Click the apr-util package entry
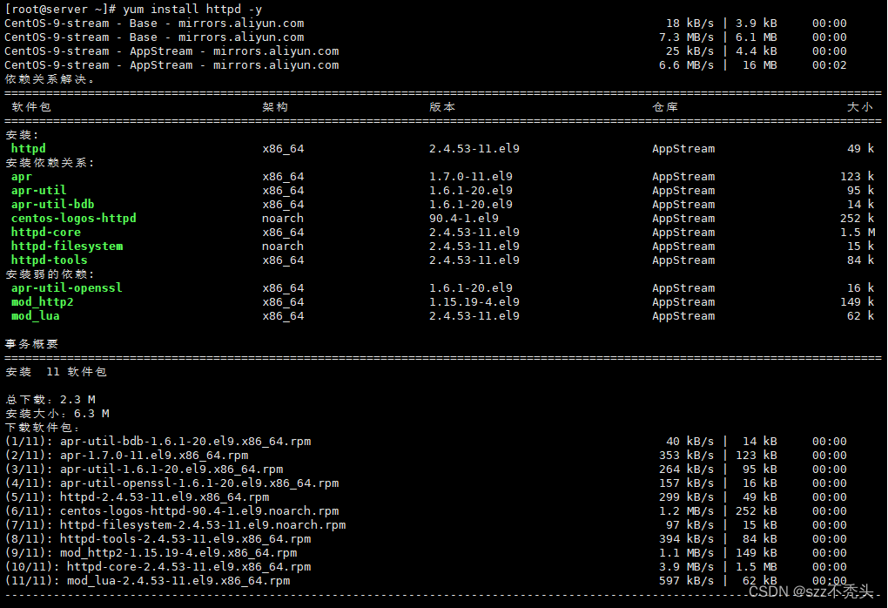This screenshot has width=888, height=608. coord(38,190)
